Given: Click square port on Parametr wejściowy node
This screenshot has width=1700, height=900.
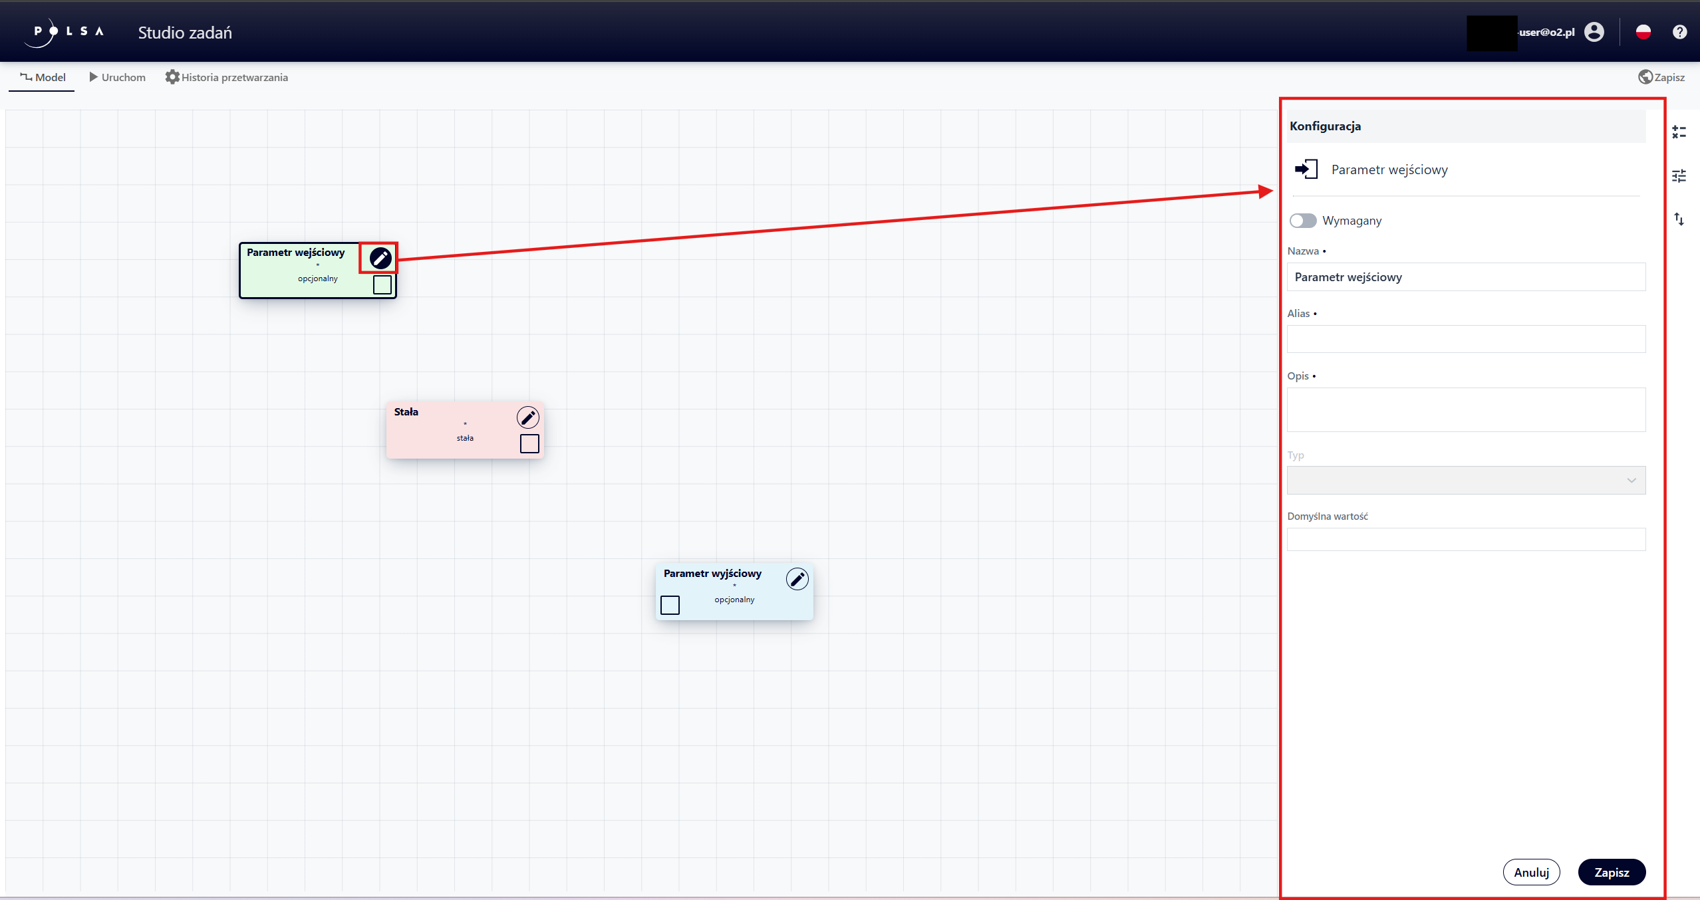Looking at the screenshot, I should pyautogui.click(x=382, y=284).
